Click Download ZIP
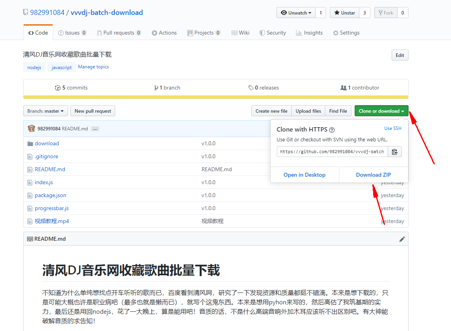This screenshot has height=331, width=451. 374,175
